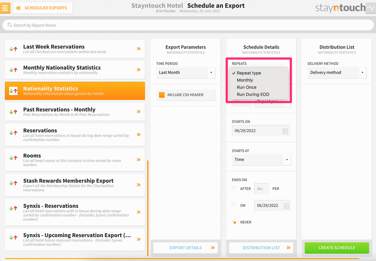This screenshot has height=261, width=376.
Task: Select the Ends On After radio button
Action: pyautogui.click(x=235, y=189)
